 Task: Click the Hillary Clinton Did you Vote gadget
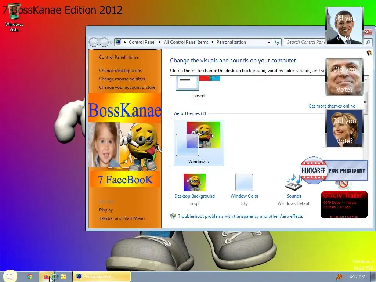coord(344,129)
